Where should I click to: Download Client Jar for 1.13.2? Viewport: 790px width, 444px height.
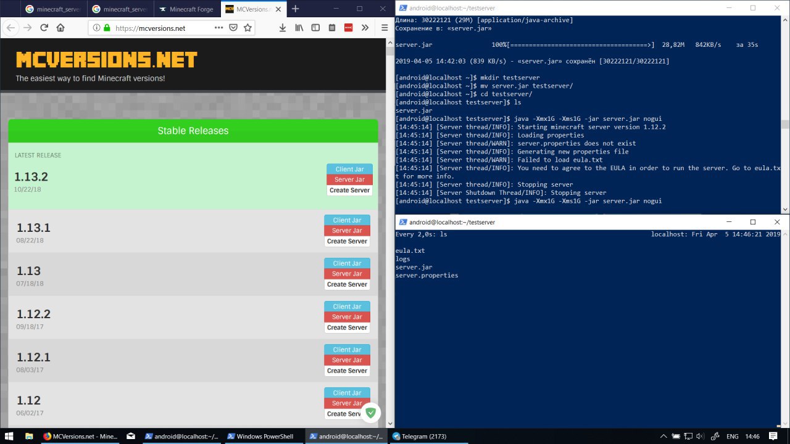[x=349, y=169]
